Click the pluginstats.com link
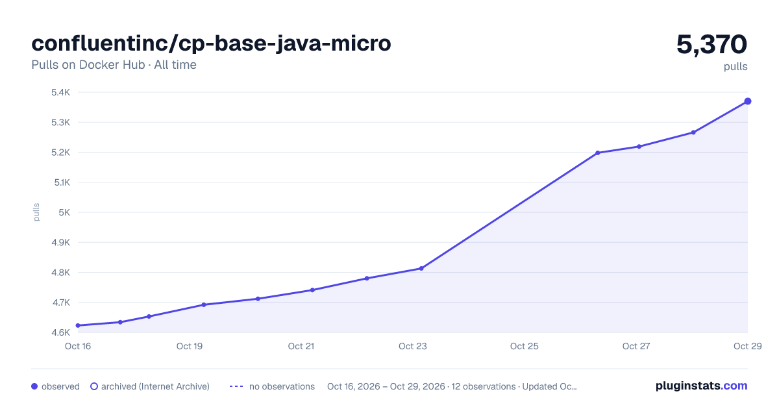 pyautogui.click(x=701, y=386)
